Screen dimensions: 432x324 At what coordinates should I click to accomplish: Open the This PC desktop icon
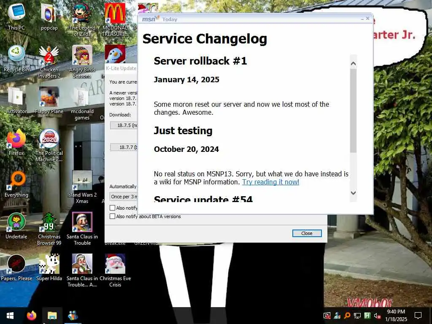pos(16,17)
